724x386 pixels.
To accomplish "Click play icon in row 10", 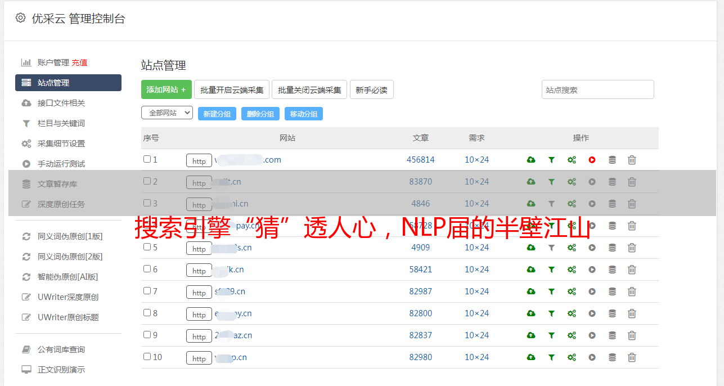I will [x=592, y=357].
